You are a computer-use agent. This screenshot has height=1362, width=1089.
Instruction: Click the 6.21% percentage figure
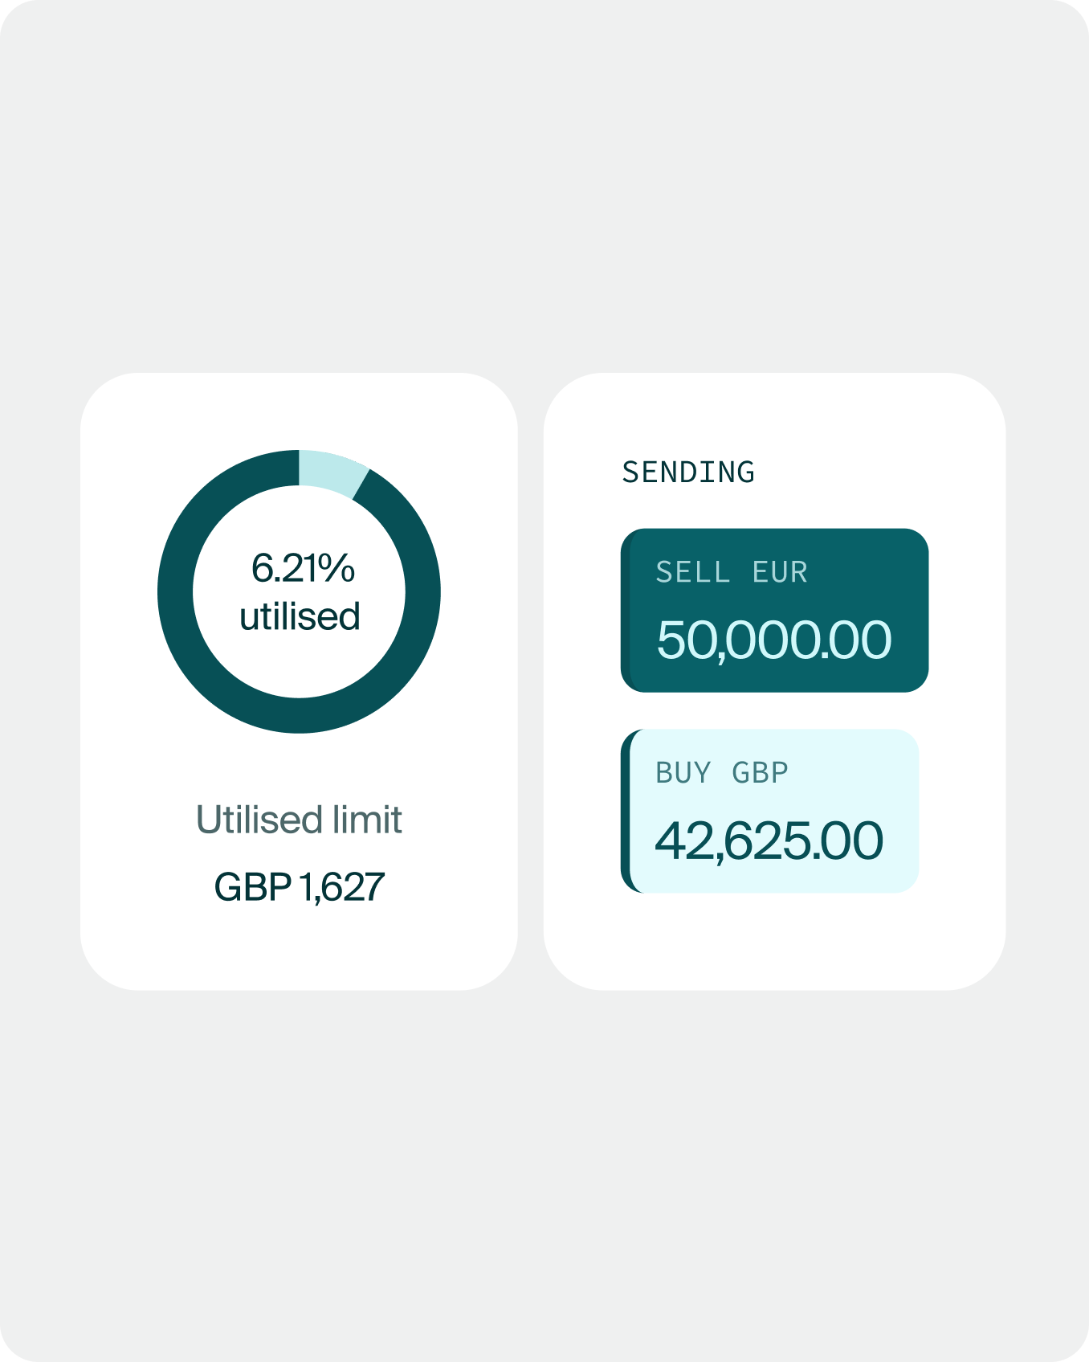click(303, 568)
